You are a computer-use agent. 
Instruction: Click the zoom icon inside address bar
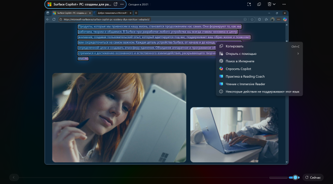click(x=245, y=19)
